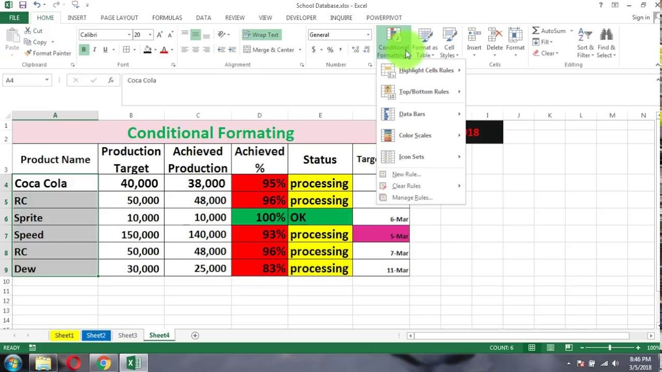
Task: Open the number format General dropdown
Action: point(368,35)
